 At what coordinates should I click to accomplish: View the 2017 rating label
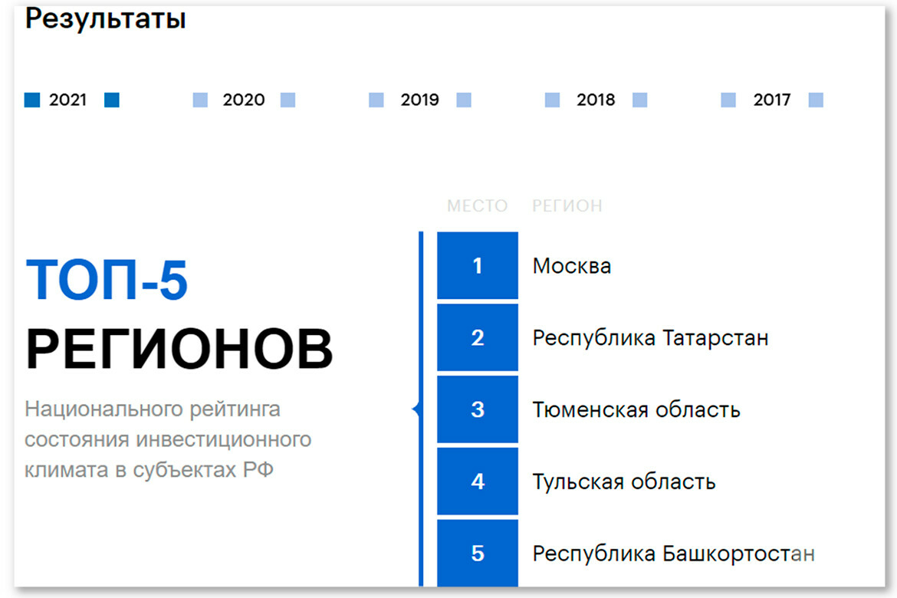pos(771,100)
